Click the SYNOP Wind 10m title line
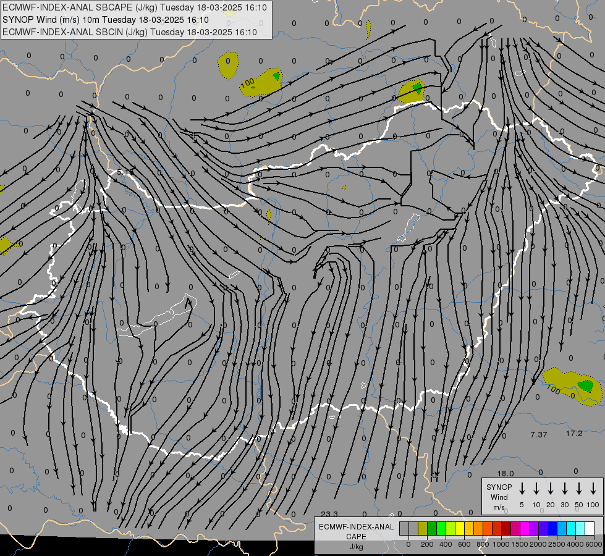Image resolution: width=605 pixels, height=556 pixels. tap(105, 20)
